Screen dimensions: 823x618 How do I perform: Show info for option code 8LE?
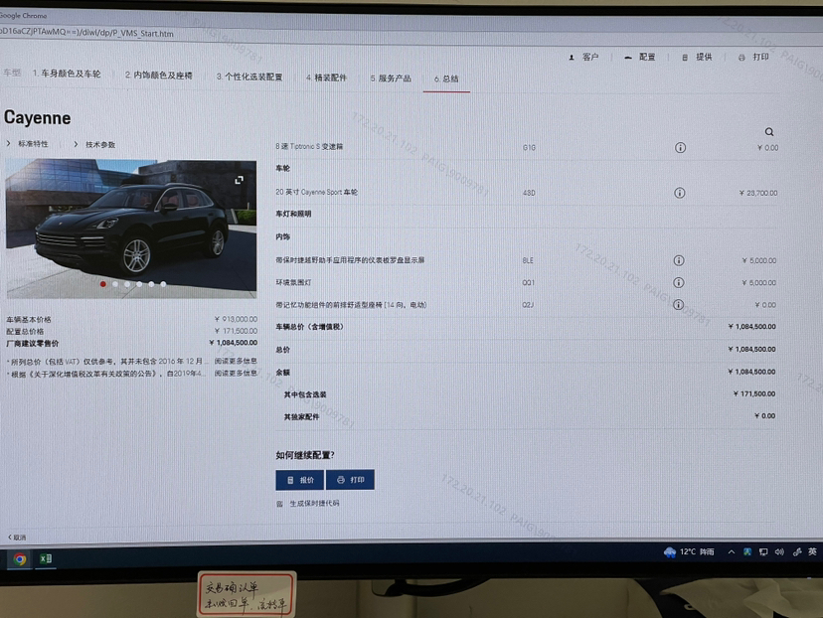pyautogui.click(x=679, y=260)
